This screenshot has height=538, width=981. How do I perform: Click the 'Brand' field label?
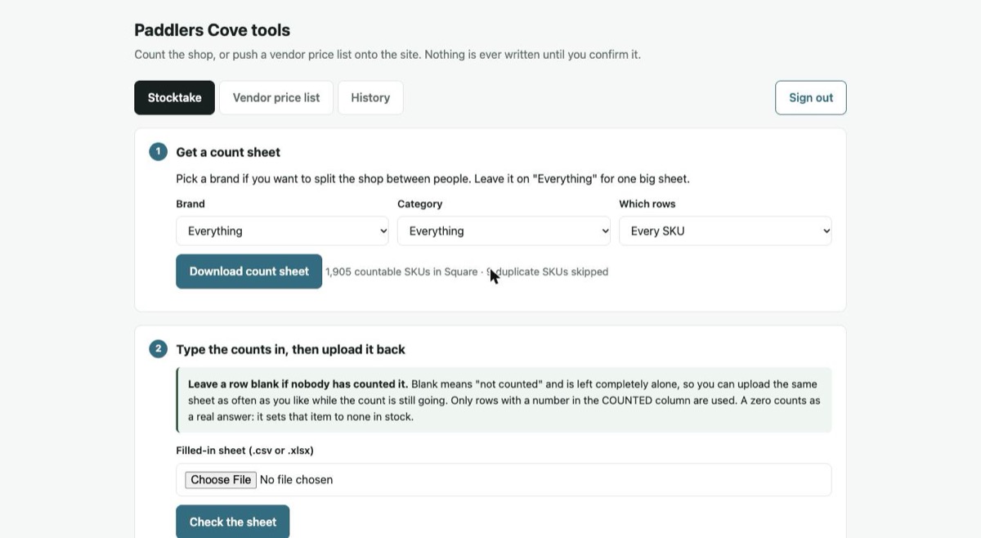tap(190, 204)
